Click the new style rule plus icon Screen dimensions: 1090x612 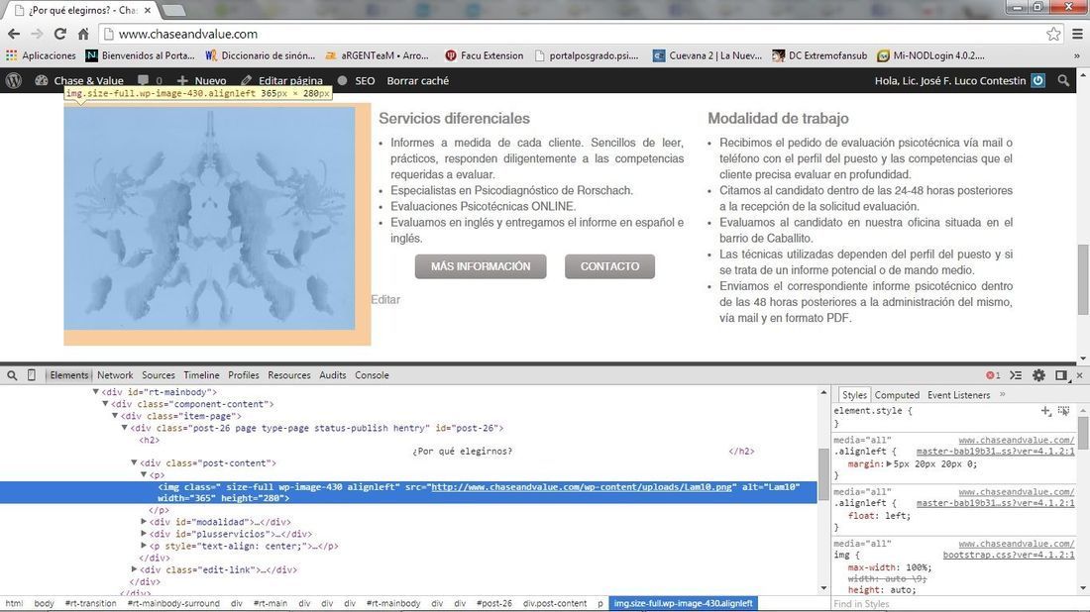pos(1045,411)
